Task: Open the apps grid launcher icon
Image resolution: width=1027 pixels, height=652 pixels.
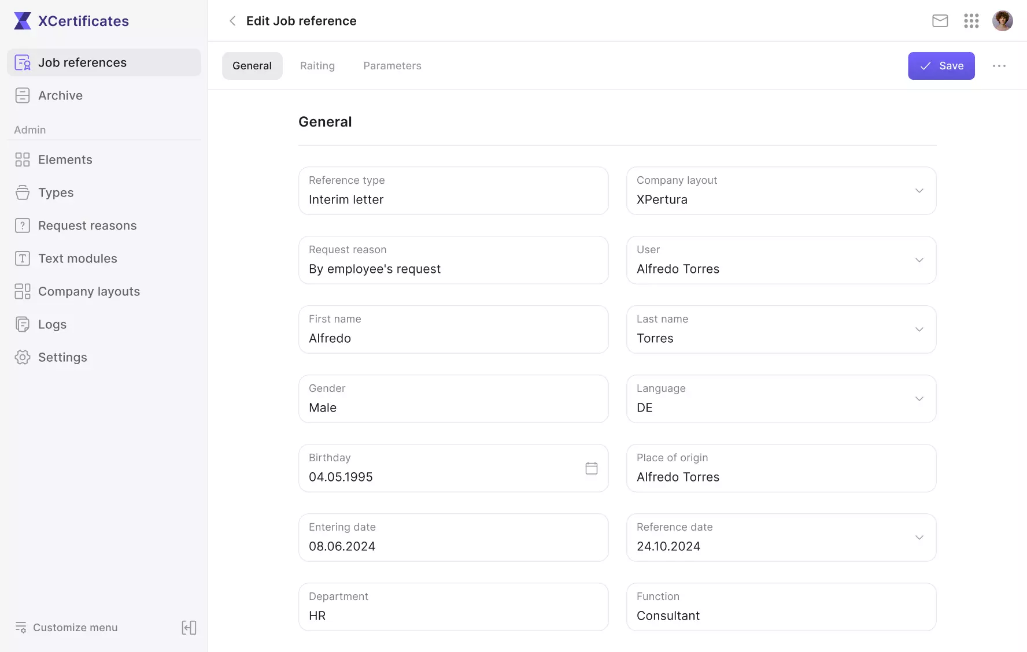Action: [971, 21]
